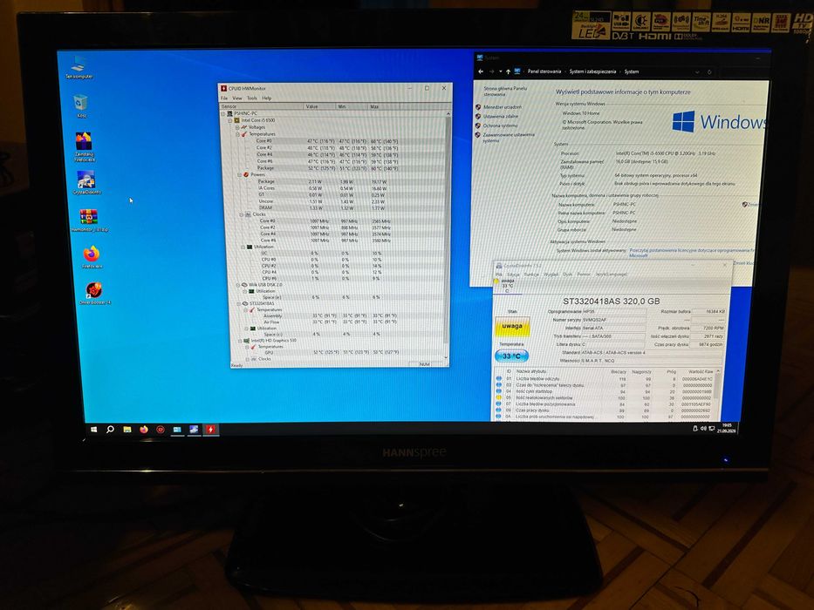814x610 pixels.
Task: Open the taskbar search magnifier
Action: pos(110,430)
